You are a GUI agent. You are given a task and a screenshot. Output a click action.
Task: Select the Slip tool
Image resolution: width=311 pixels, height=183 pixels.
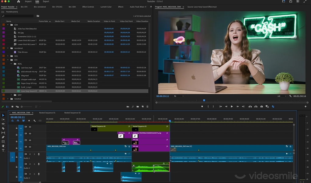click(x=3, y=133)
